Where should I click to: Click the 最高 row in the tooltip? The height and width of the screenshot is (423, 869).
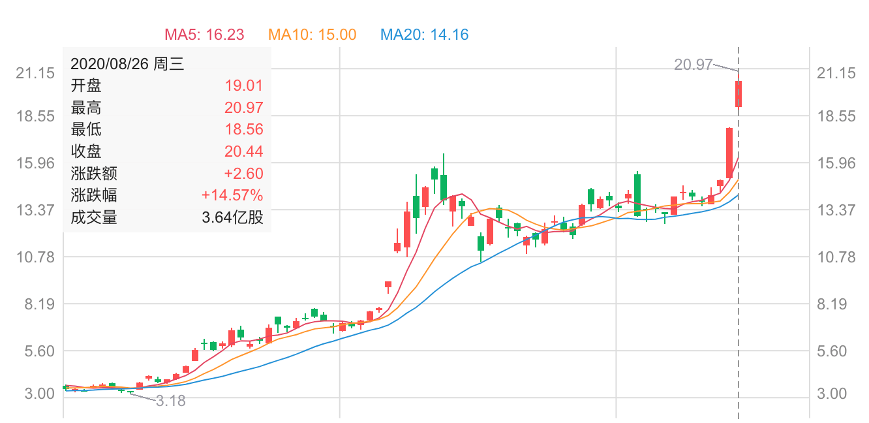pos(166,108)
